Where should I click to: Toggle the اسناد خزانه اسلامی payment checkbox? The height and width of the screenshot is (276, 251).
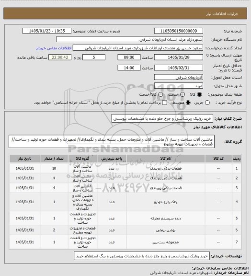pyautogui.click(x=165, y=103)
